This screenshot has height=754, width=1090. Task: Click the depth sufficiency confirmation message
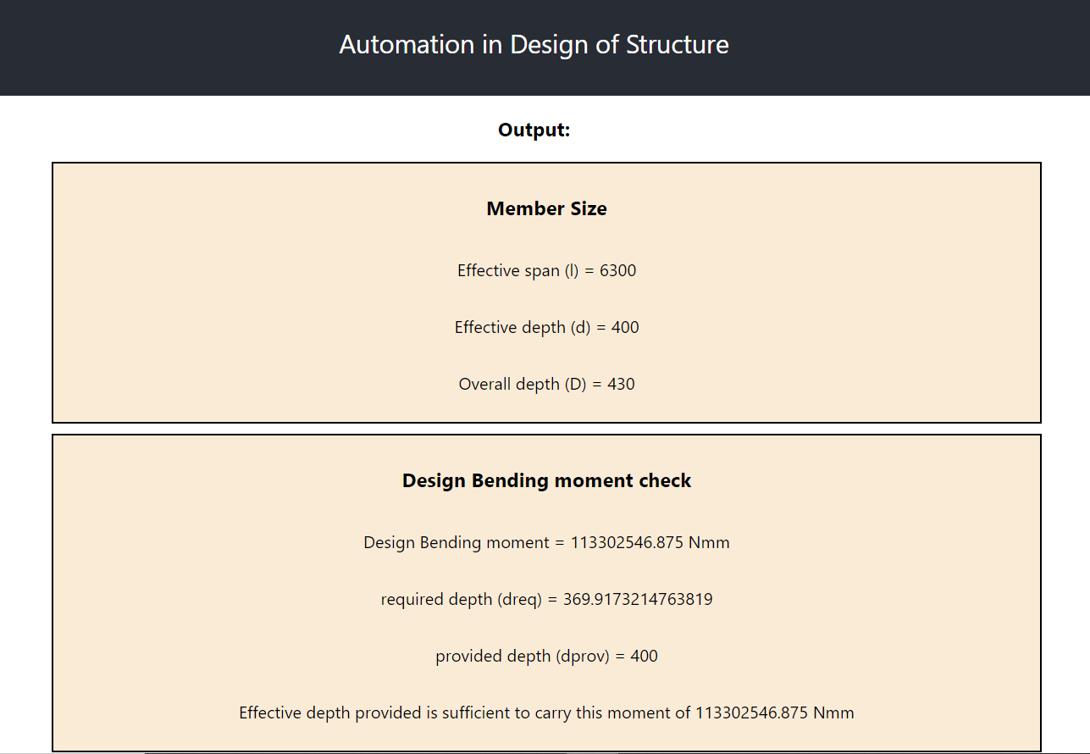tap(546, 712)
